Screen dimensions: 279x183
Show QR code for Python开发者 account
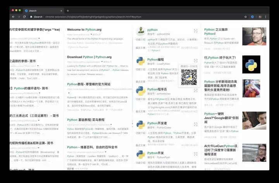pos(196,124)
